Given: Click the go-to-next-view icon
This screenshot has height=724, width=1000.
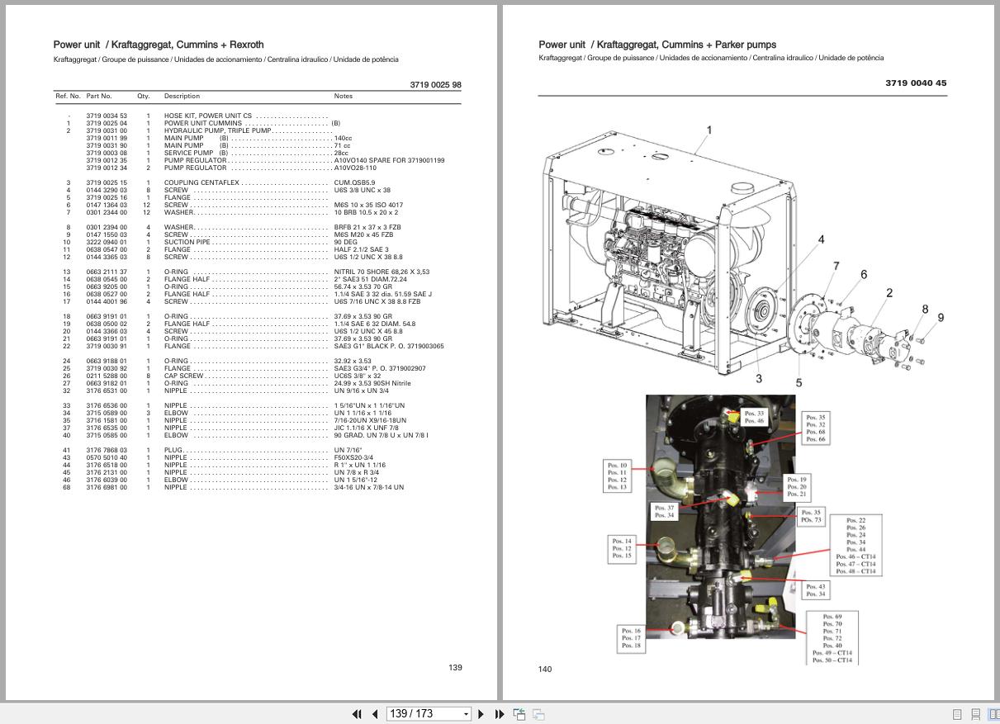Looking at the screenshot, I should coord(538,714).
